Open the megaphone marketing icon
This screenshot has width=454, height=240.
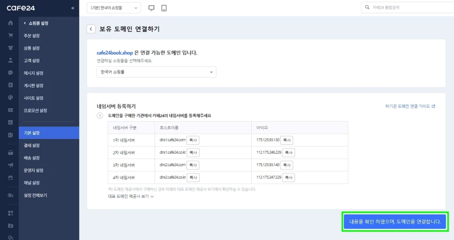[x=11, y=165]
